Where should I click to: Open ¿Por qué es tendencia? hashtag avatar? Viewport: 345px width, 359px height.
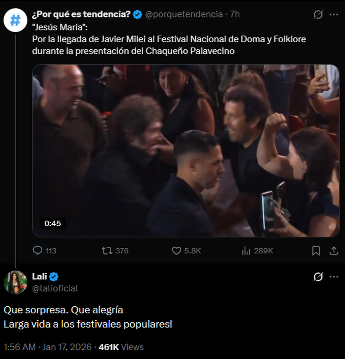[x=15, y=20]
